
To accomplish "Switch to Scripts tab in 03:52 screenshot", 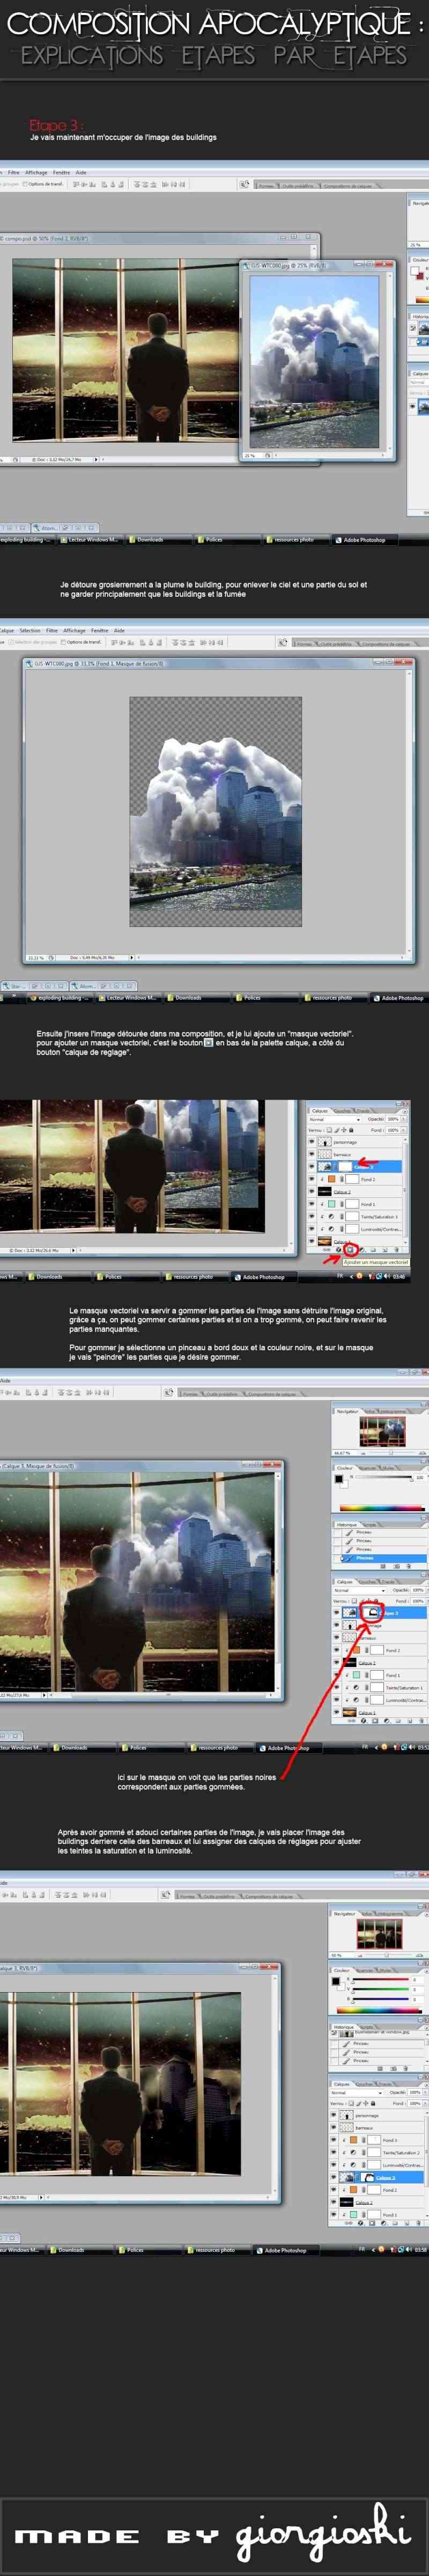I will point(370,1524).
